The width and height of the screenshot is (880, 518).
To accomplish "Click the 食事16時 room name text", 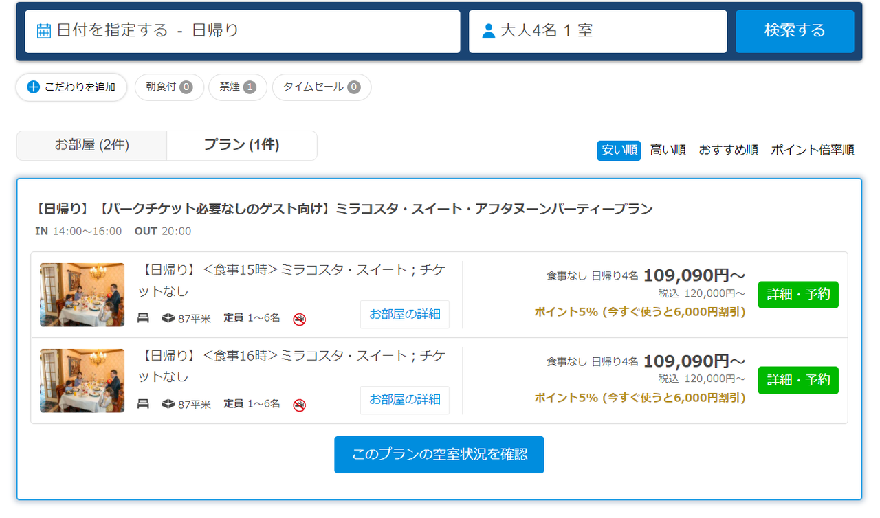I will (294, 366).
